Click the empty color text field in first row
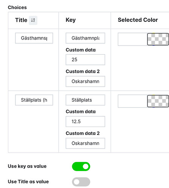The image size is (169, 188). click(x=132, y=39)
